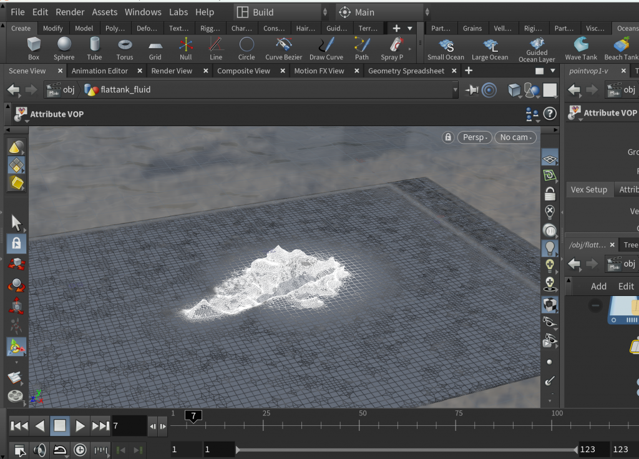
Task: Open the viewport help question icon
Action: (550, 114)
